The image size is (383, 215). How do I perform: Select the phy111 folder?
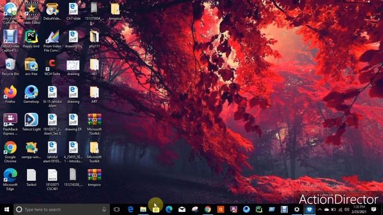(x=95, y=39)
